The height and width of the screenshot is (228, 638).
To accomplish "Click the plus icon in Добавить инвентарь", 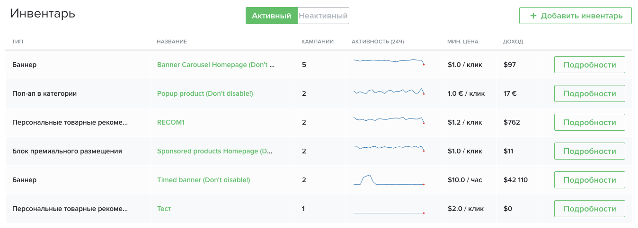I will 533,16.
